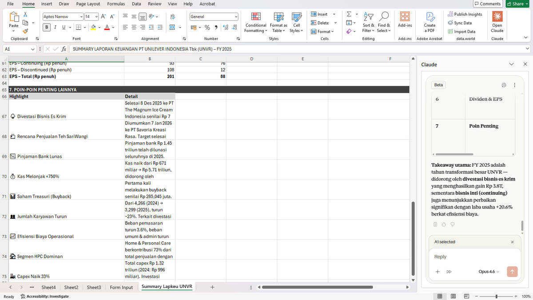The height and width of the screenshot is (300, 533).
Task: Open Conditional Formatting dropdown
Action: pyautogui.click(x=256, y=22)
